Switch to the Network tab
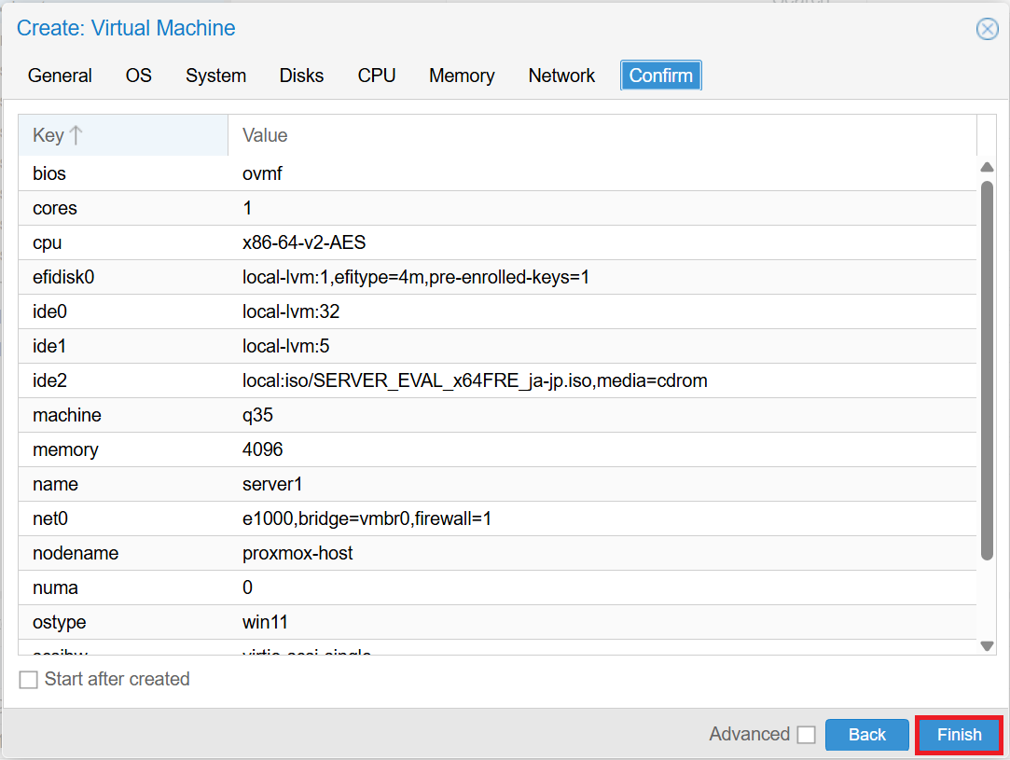The height and width of the screenshot is (760, 1010). tap(561, 76)
